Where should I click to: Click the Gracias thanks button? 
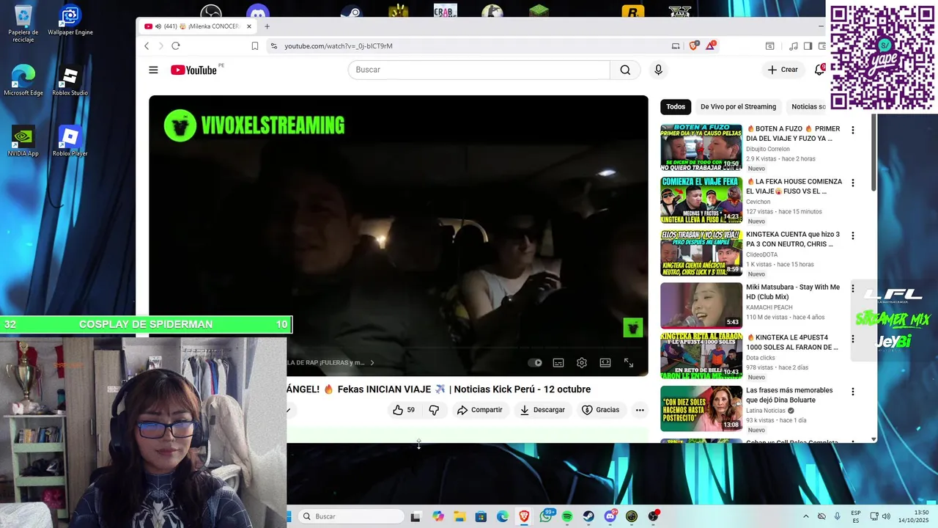click(x=601, y=410)
